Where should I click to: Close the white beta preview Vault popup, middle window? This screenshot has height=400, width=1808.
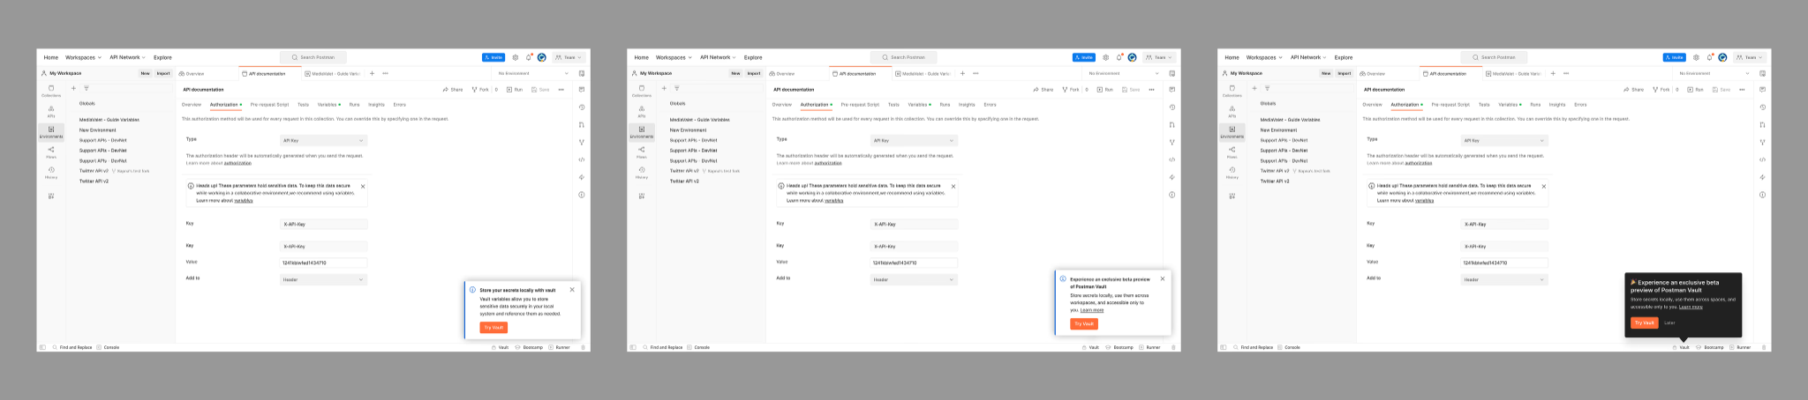point(1163,278)
